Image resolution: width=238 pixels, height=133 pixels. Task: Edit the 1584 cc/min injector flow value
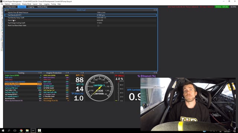(101, 13)
